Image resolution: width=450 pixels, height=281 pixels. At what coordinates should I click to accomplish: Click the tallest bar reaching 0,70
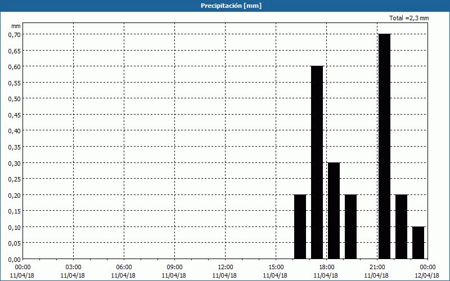point(385,146)
